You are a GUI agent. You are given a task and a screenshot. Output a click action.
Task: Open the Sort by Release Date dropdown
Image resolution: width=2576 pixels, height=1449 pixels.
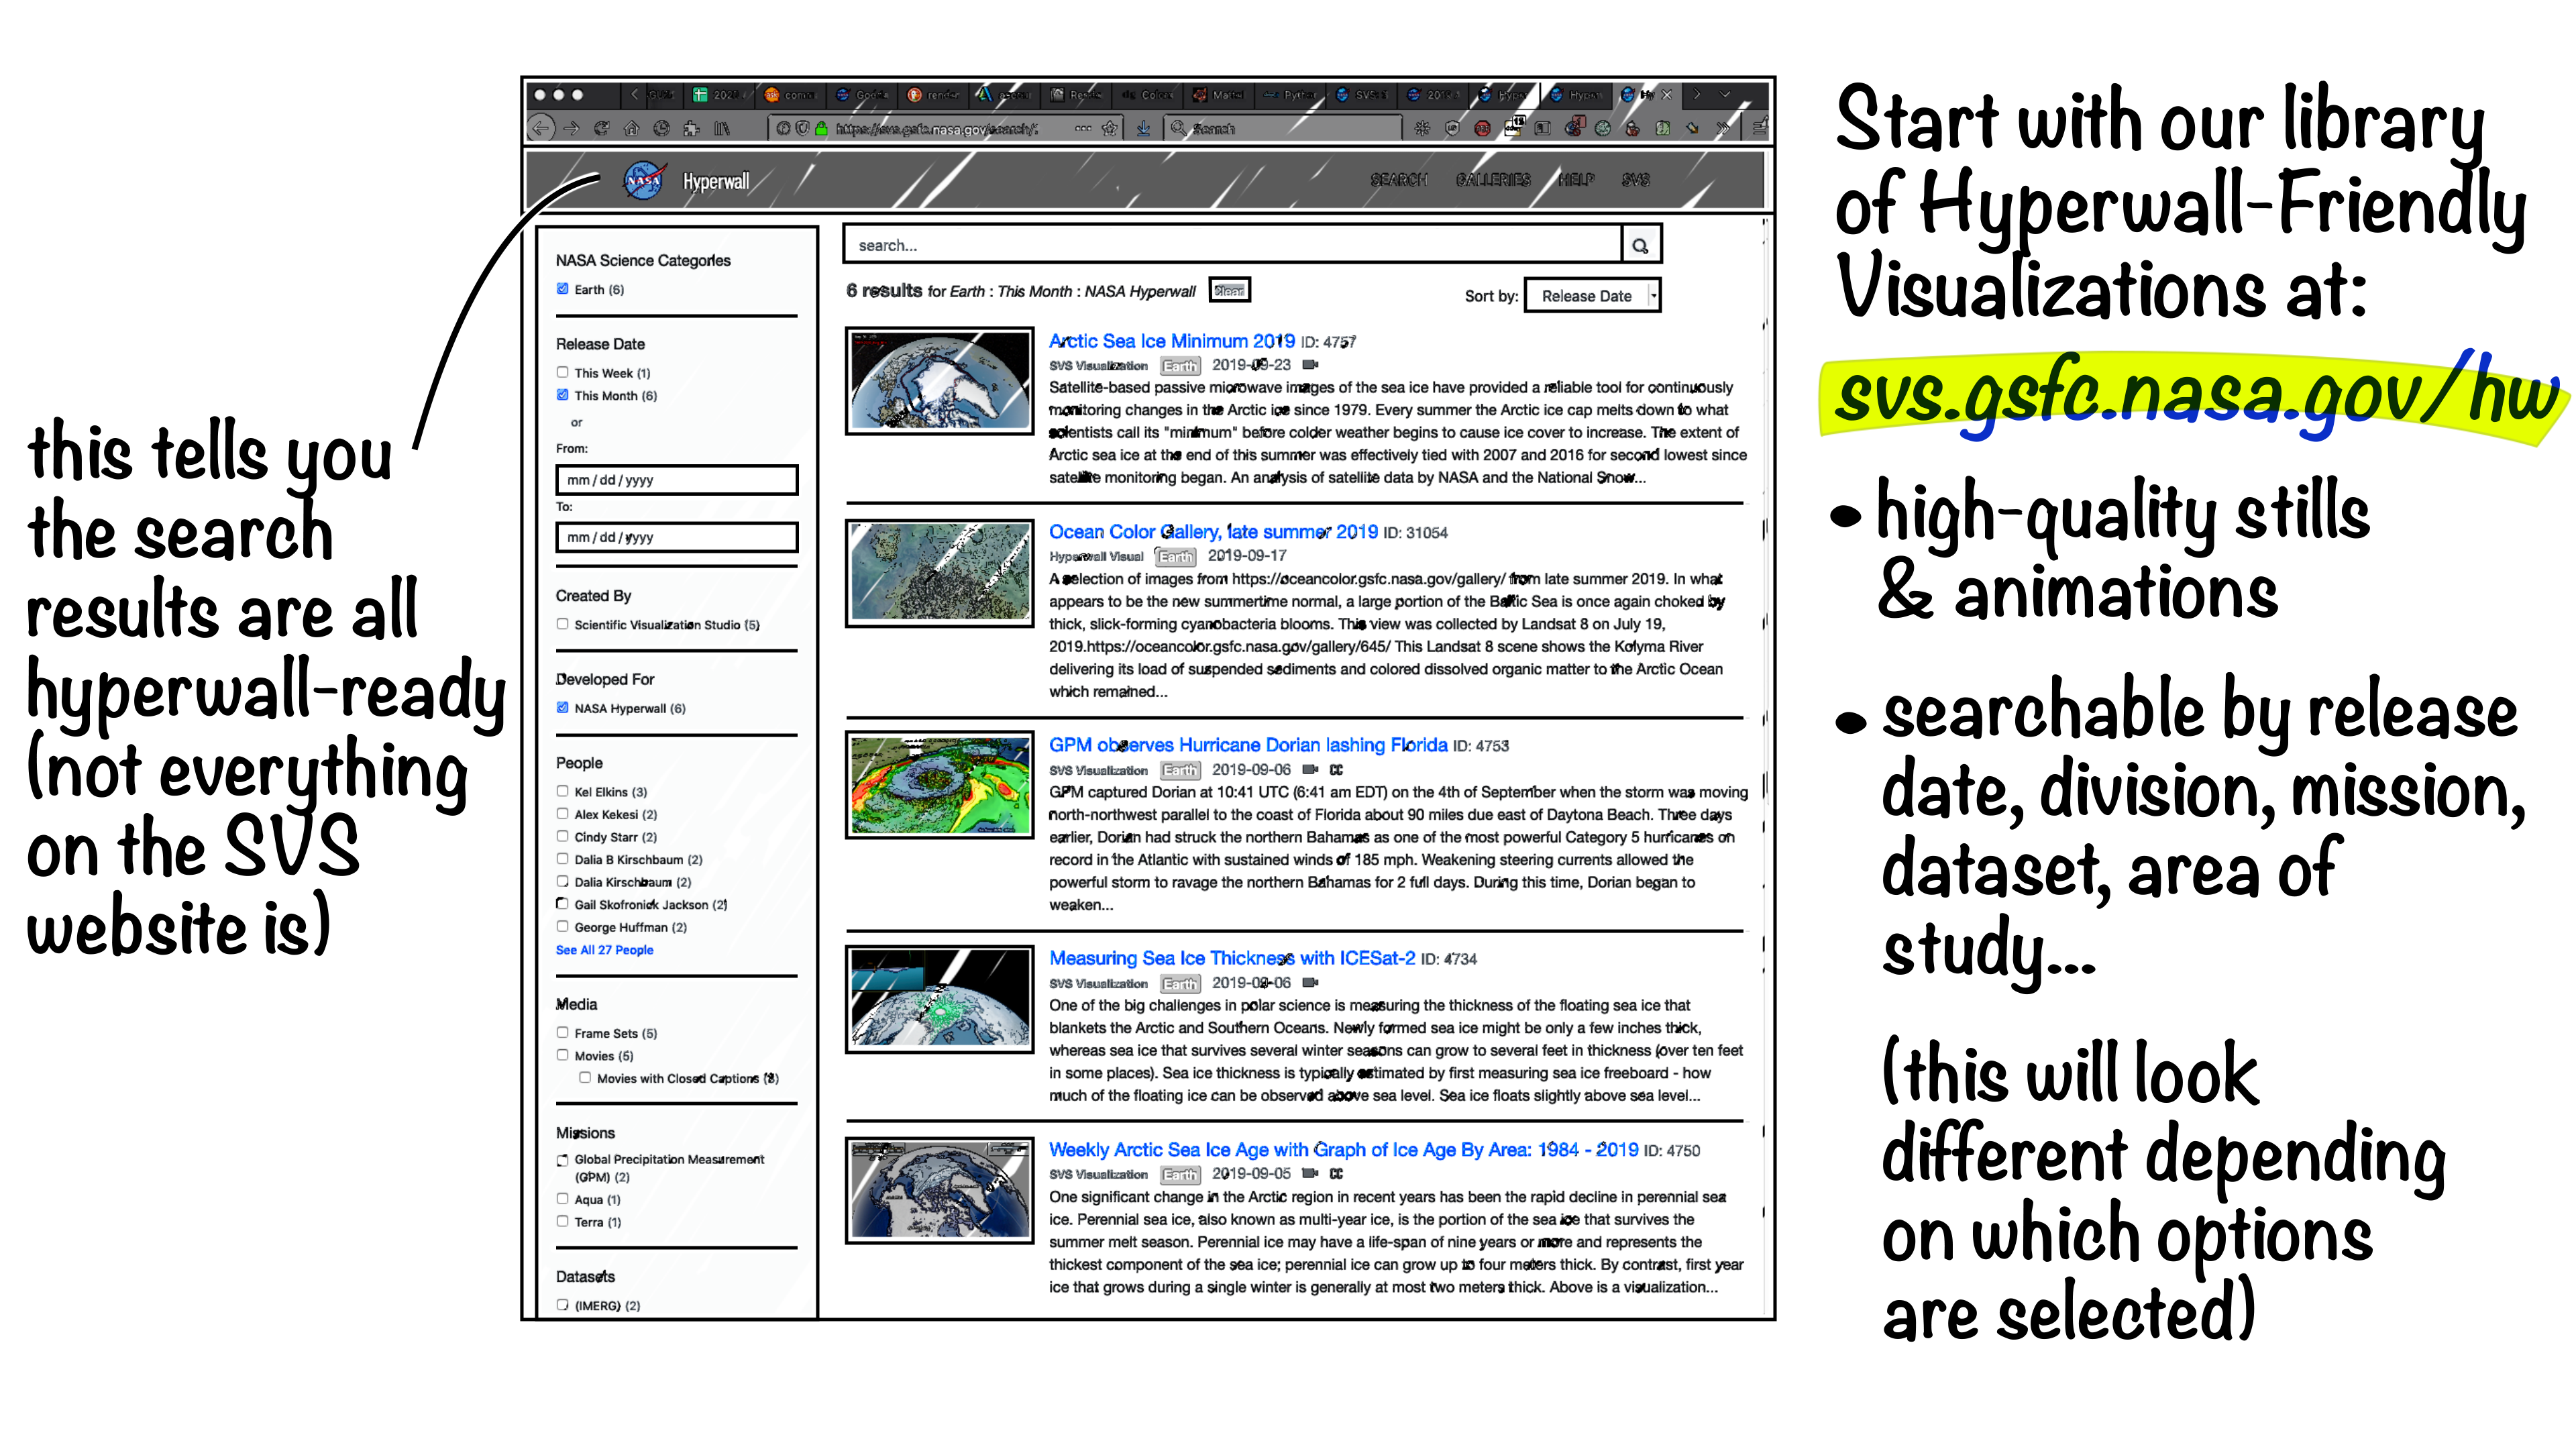pos(1592,296)
